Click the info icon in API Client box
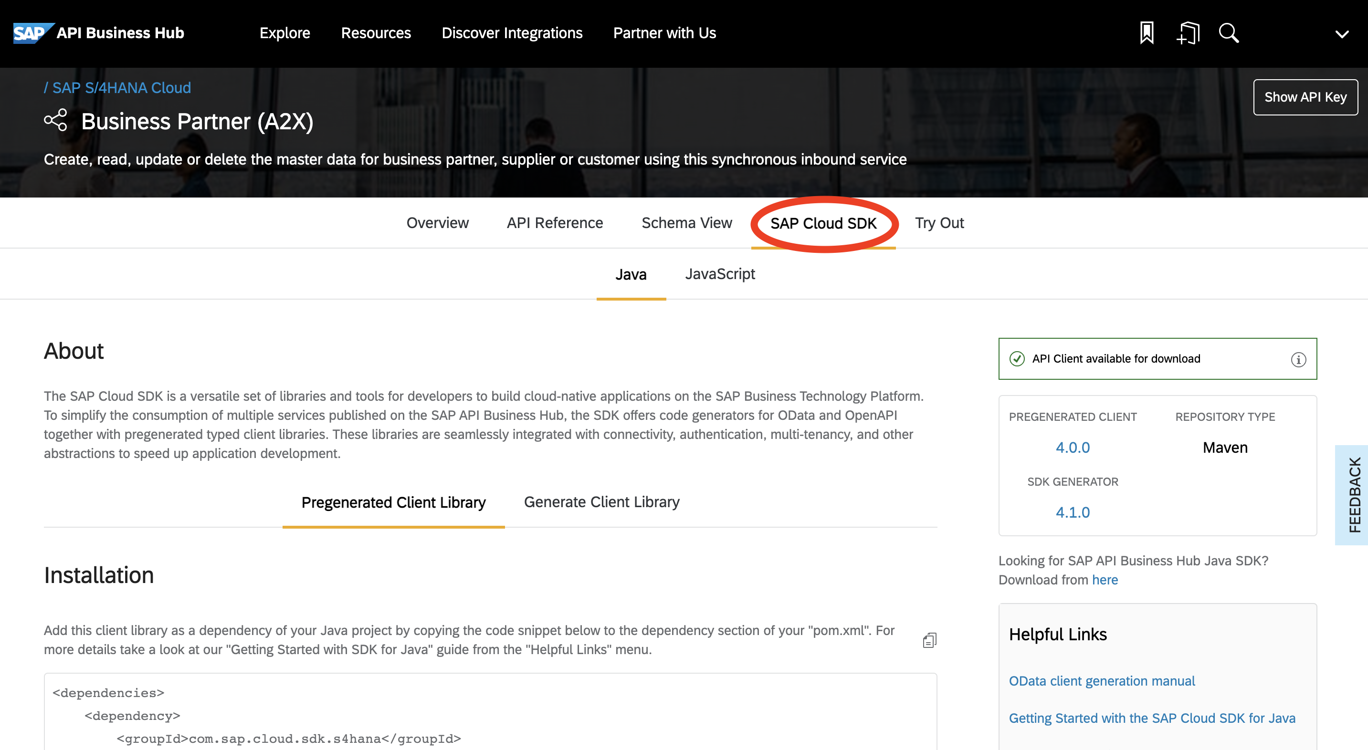1368x750 pixels. [1298, 359]
